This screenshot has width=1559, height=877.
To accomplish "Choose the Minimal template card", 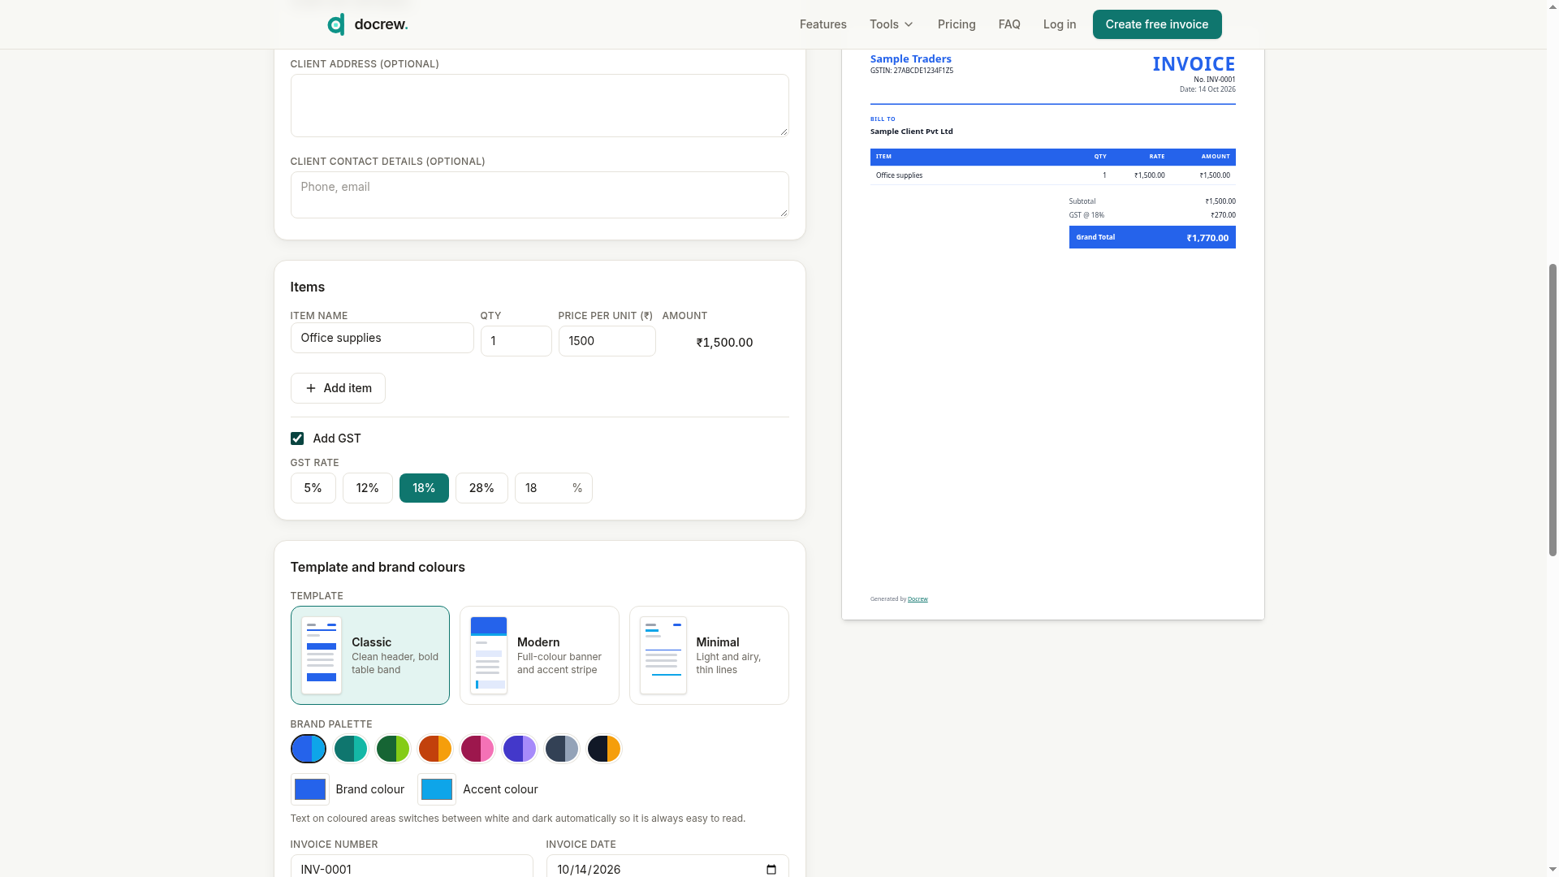I will 709,655.
